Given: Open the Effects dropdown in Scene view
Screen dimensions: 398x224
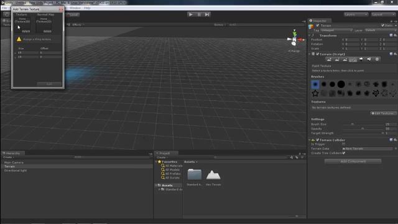Looking at the screenshot, I should pyautogui.click(x=78, y=25).
